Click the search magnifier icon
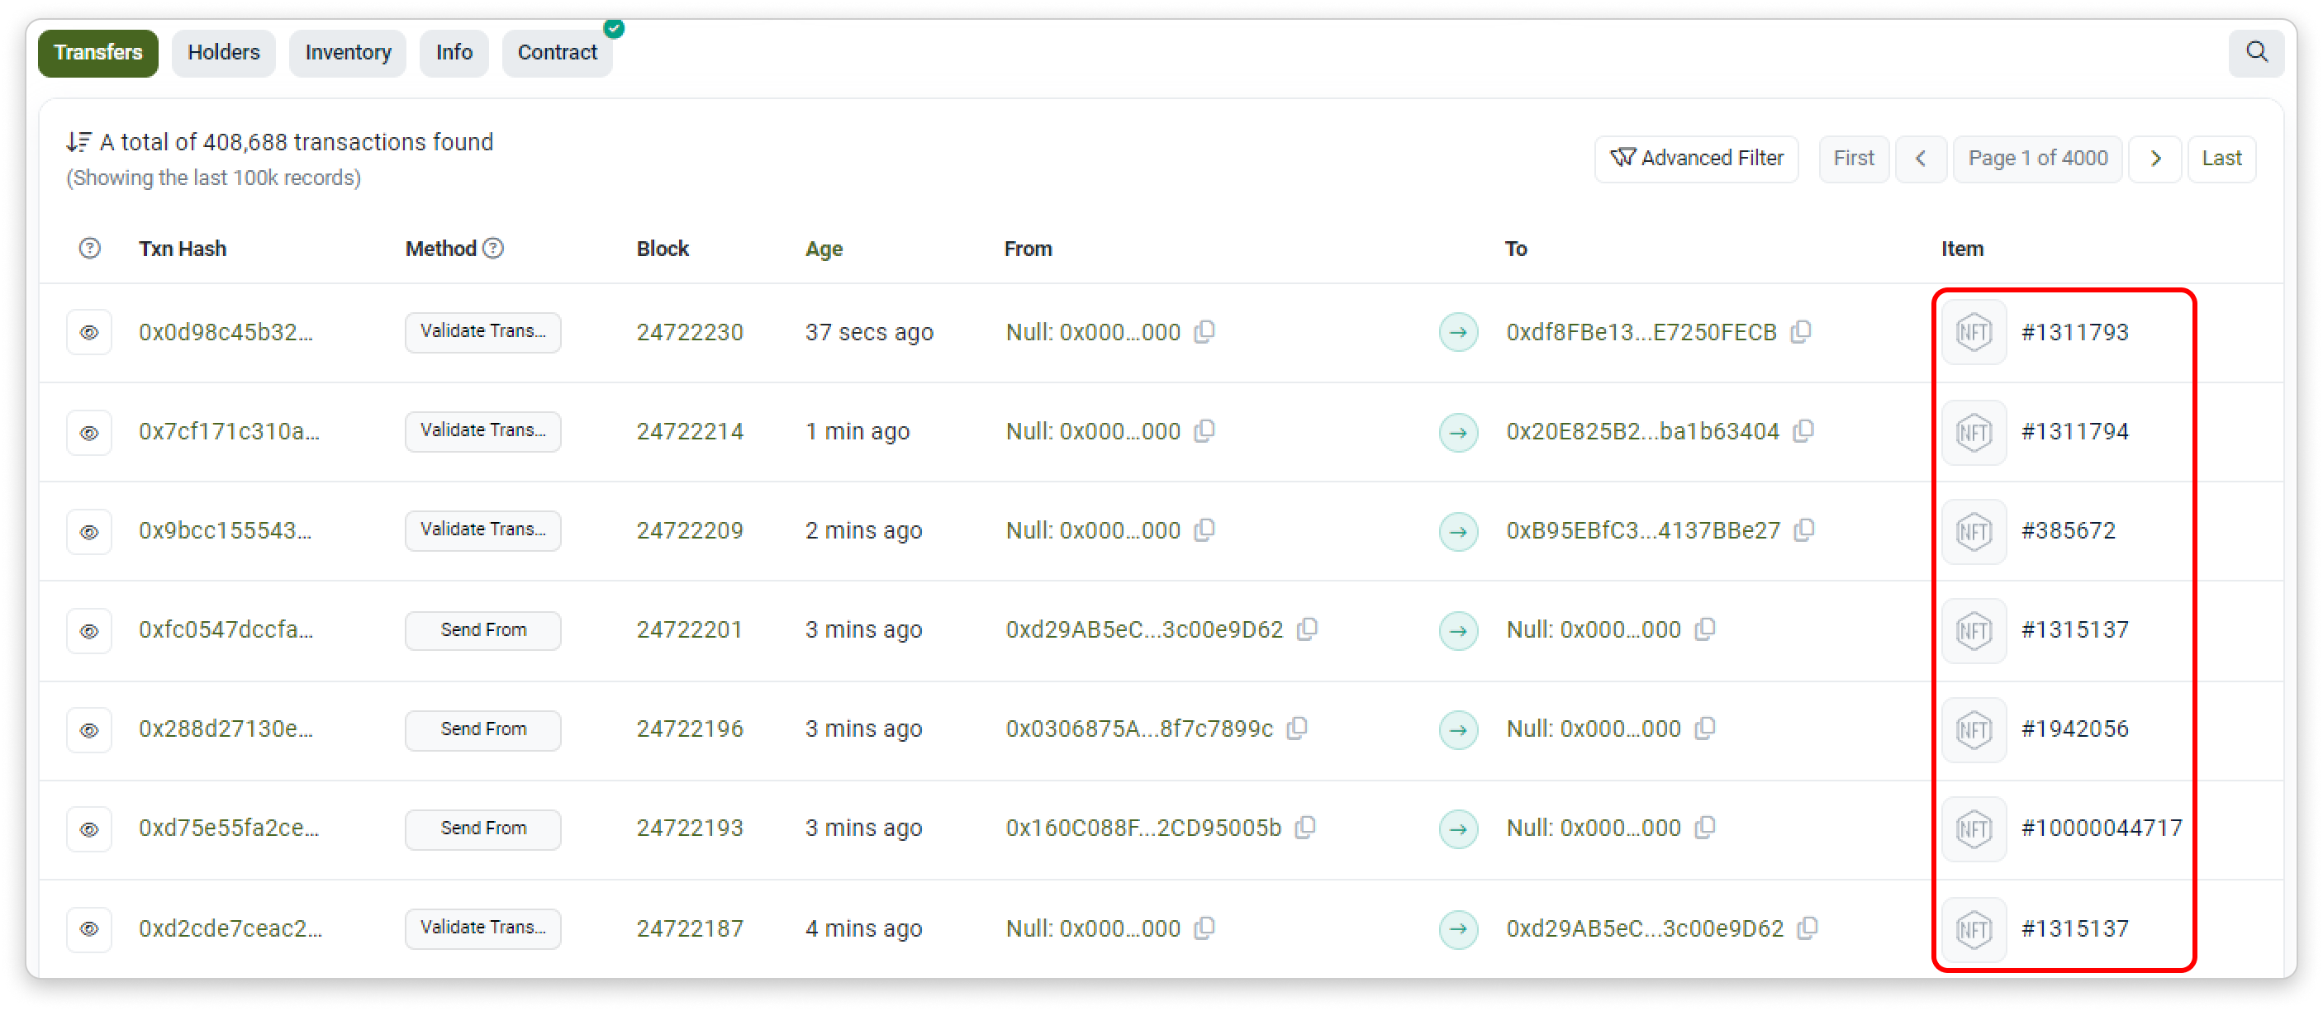This screenshot has width=2323, height=1011. tap(2256, 52)
